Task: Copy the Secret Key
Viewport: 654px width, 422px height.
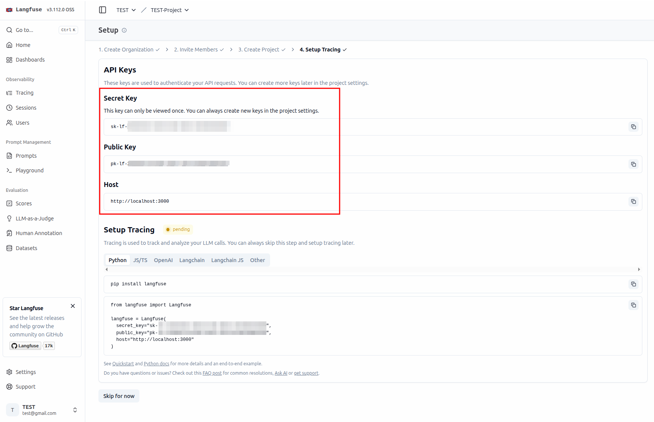Action: click(633, 127)
